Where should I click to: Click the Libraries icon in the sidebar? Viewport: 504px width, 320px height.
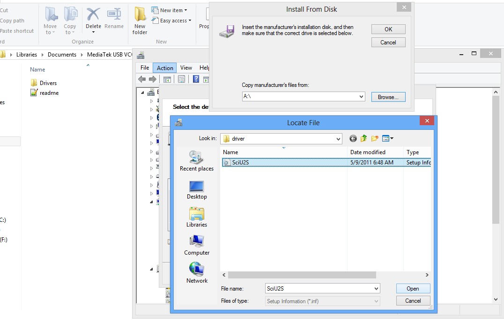(196, 215)
